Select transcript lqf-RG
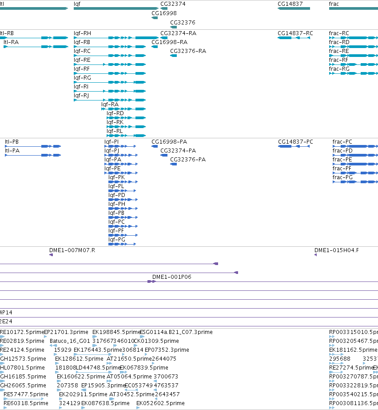The height and width of the screenshot is (410, 378). [x=82, y=78]
